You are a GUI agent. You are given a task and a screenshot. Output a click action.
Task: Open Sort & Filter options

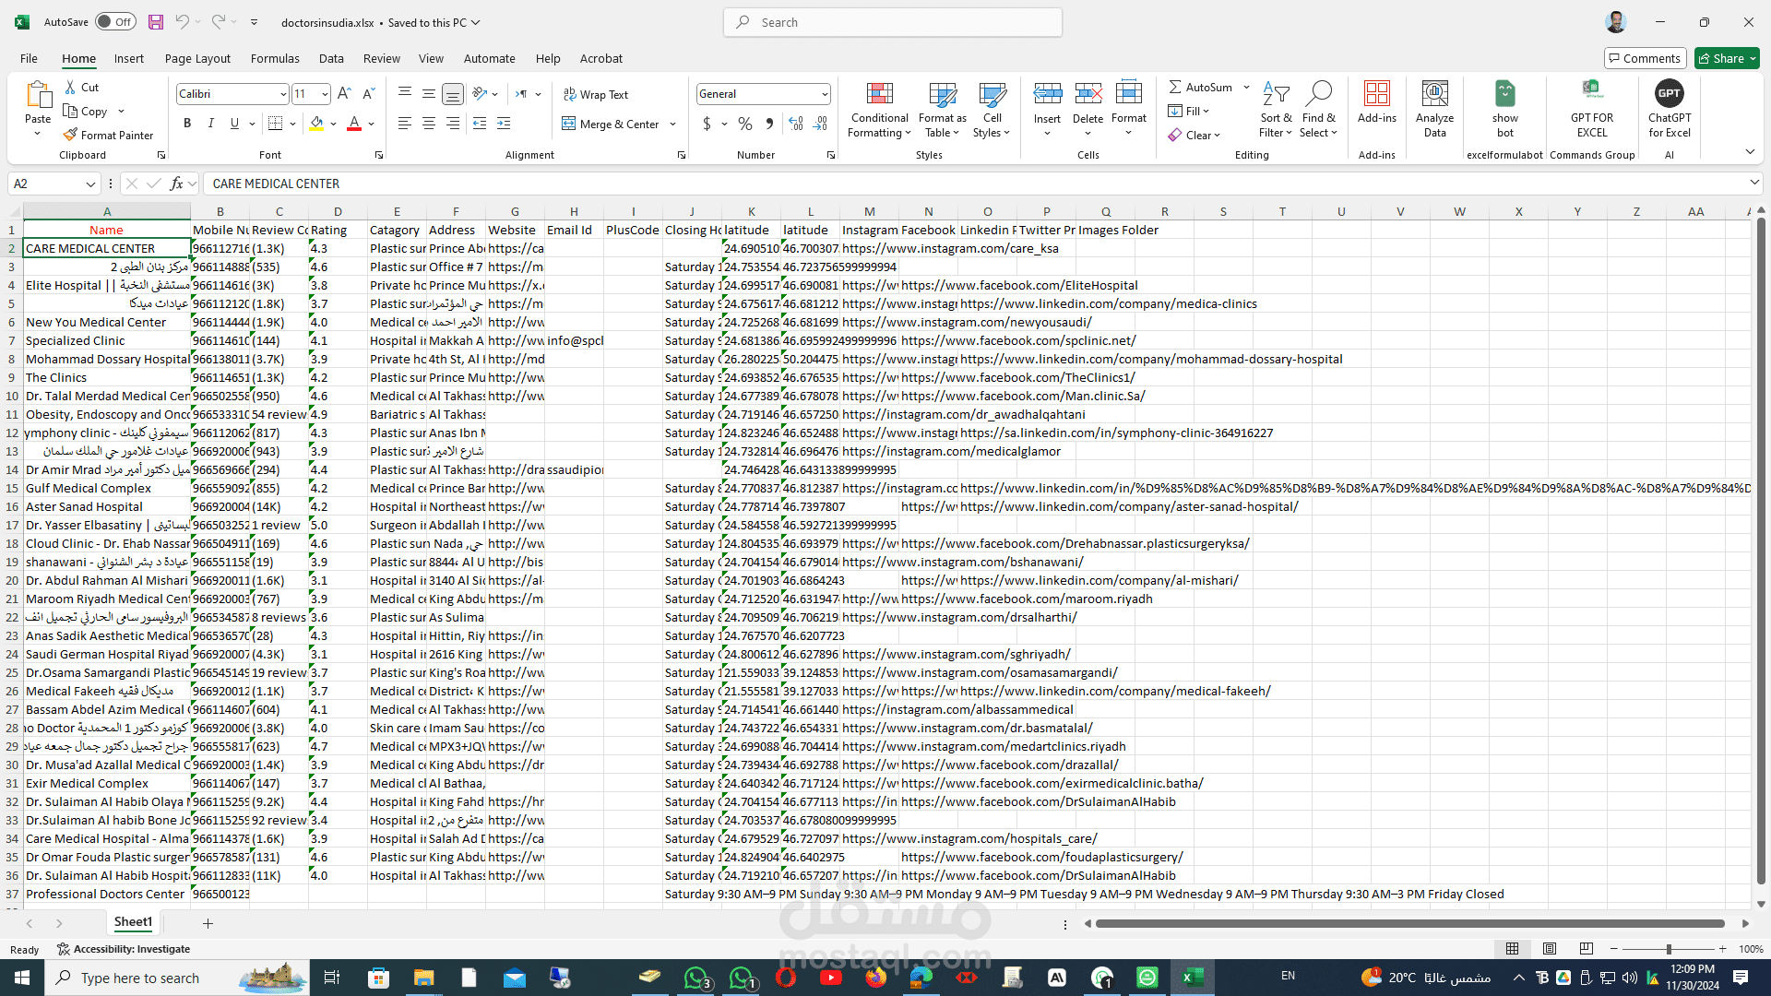click(1276, 110)
